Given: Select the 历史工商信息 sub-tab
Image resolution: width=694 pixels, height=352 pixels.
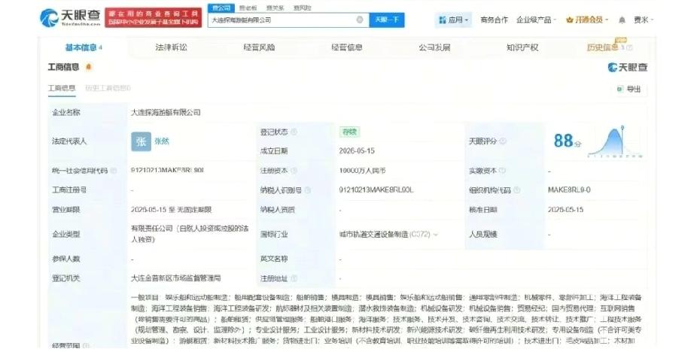Looking at the screenshot, I should point(108,89).
